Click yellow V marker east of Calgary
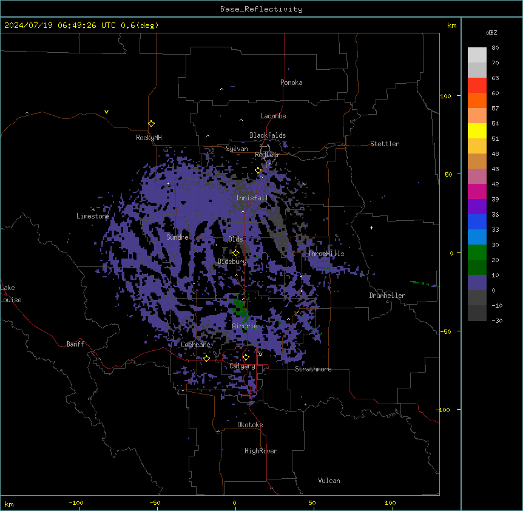This screenshot has height=511, width=523. pos(260,354)
